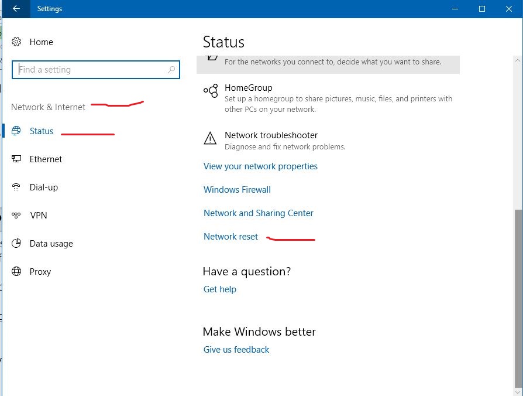
Task: Minimize the Settings window
Action: tap(455, 9)
